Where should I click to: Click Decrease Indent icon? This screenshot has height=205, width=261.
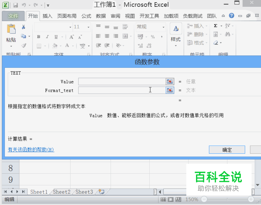point(98,45)
